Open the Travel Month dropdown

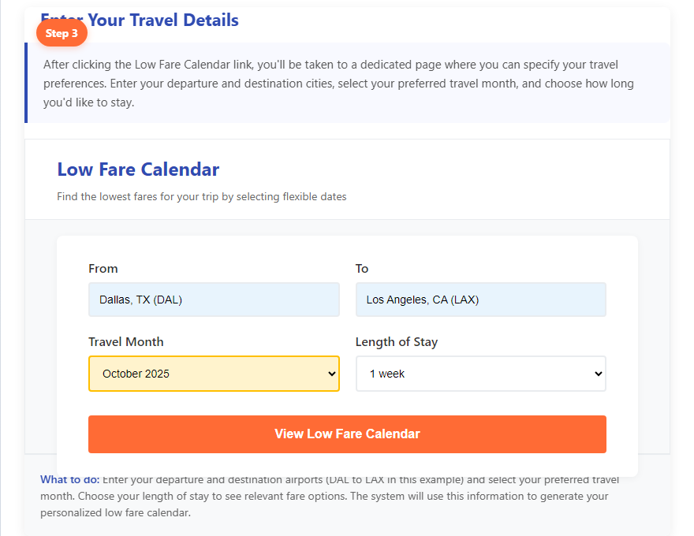click(x=214, y=374)
